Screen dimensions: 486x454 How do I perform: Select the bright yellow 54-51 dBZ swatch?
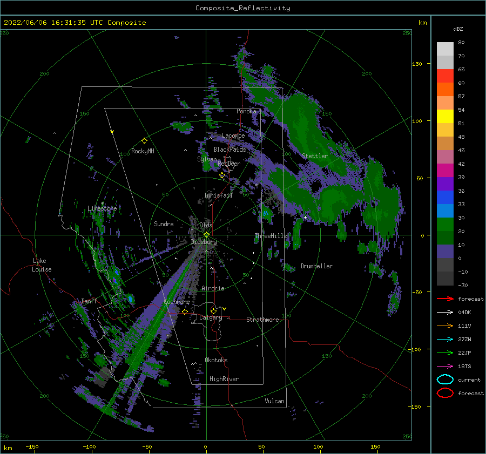pos(445,117)
